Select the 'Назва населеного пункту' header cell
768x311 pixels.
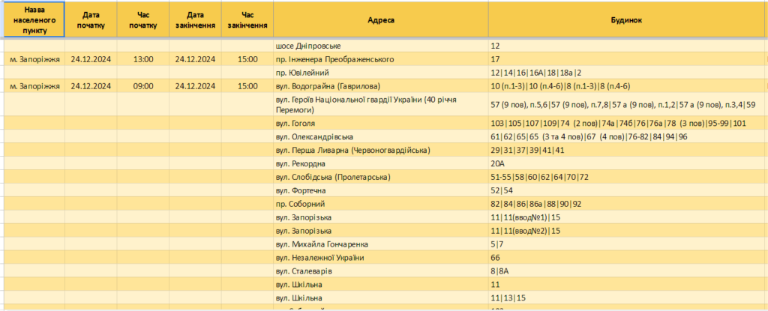click(x=34, y=19)
